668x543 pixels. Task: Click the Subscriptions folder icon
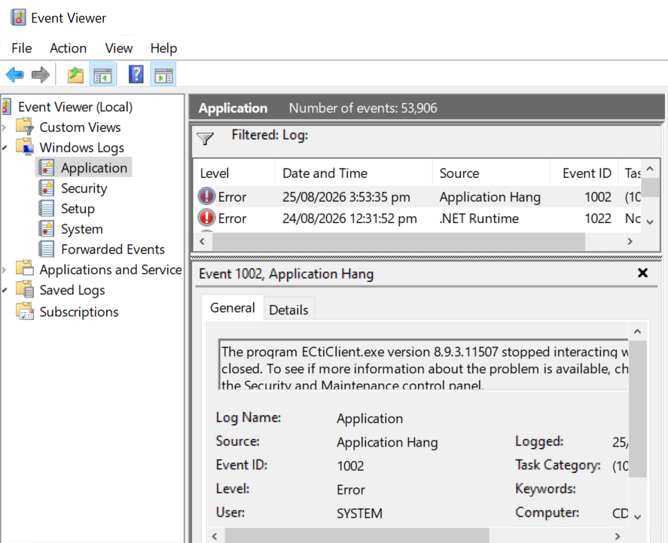click(25, 311)
